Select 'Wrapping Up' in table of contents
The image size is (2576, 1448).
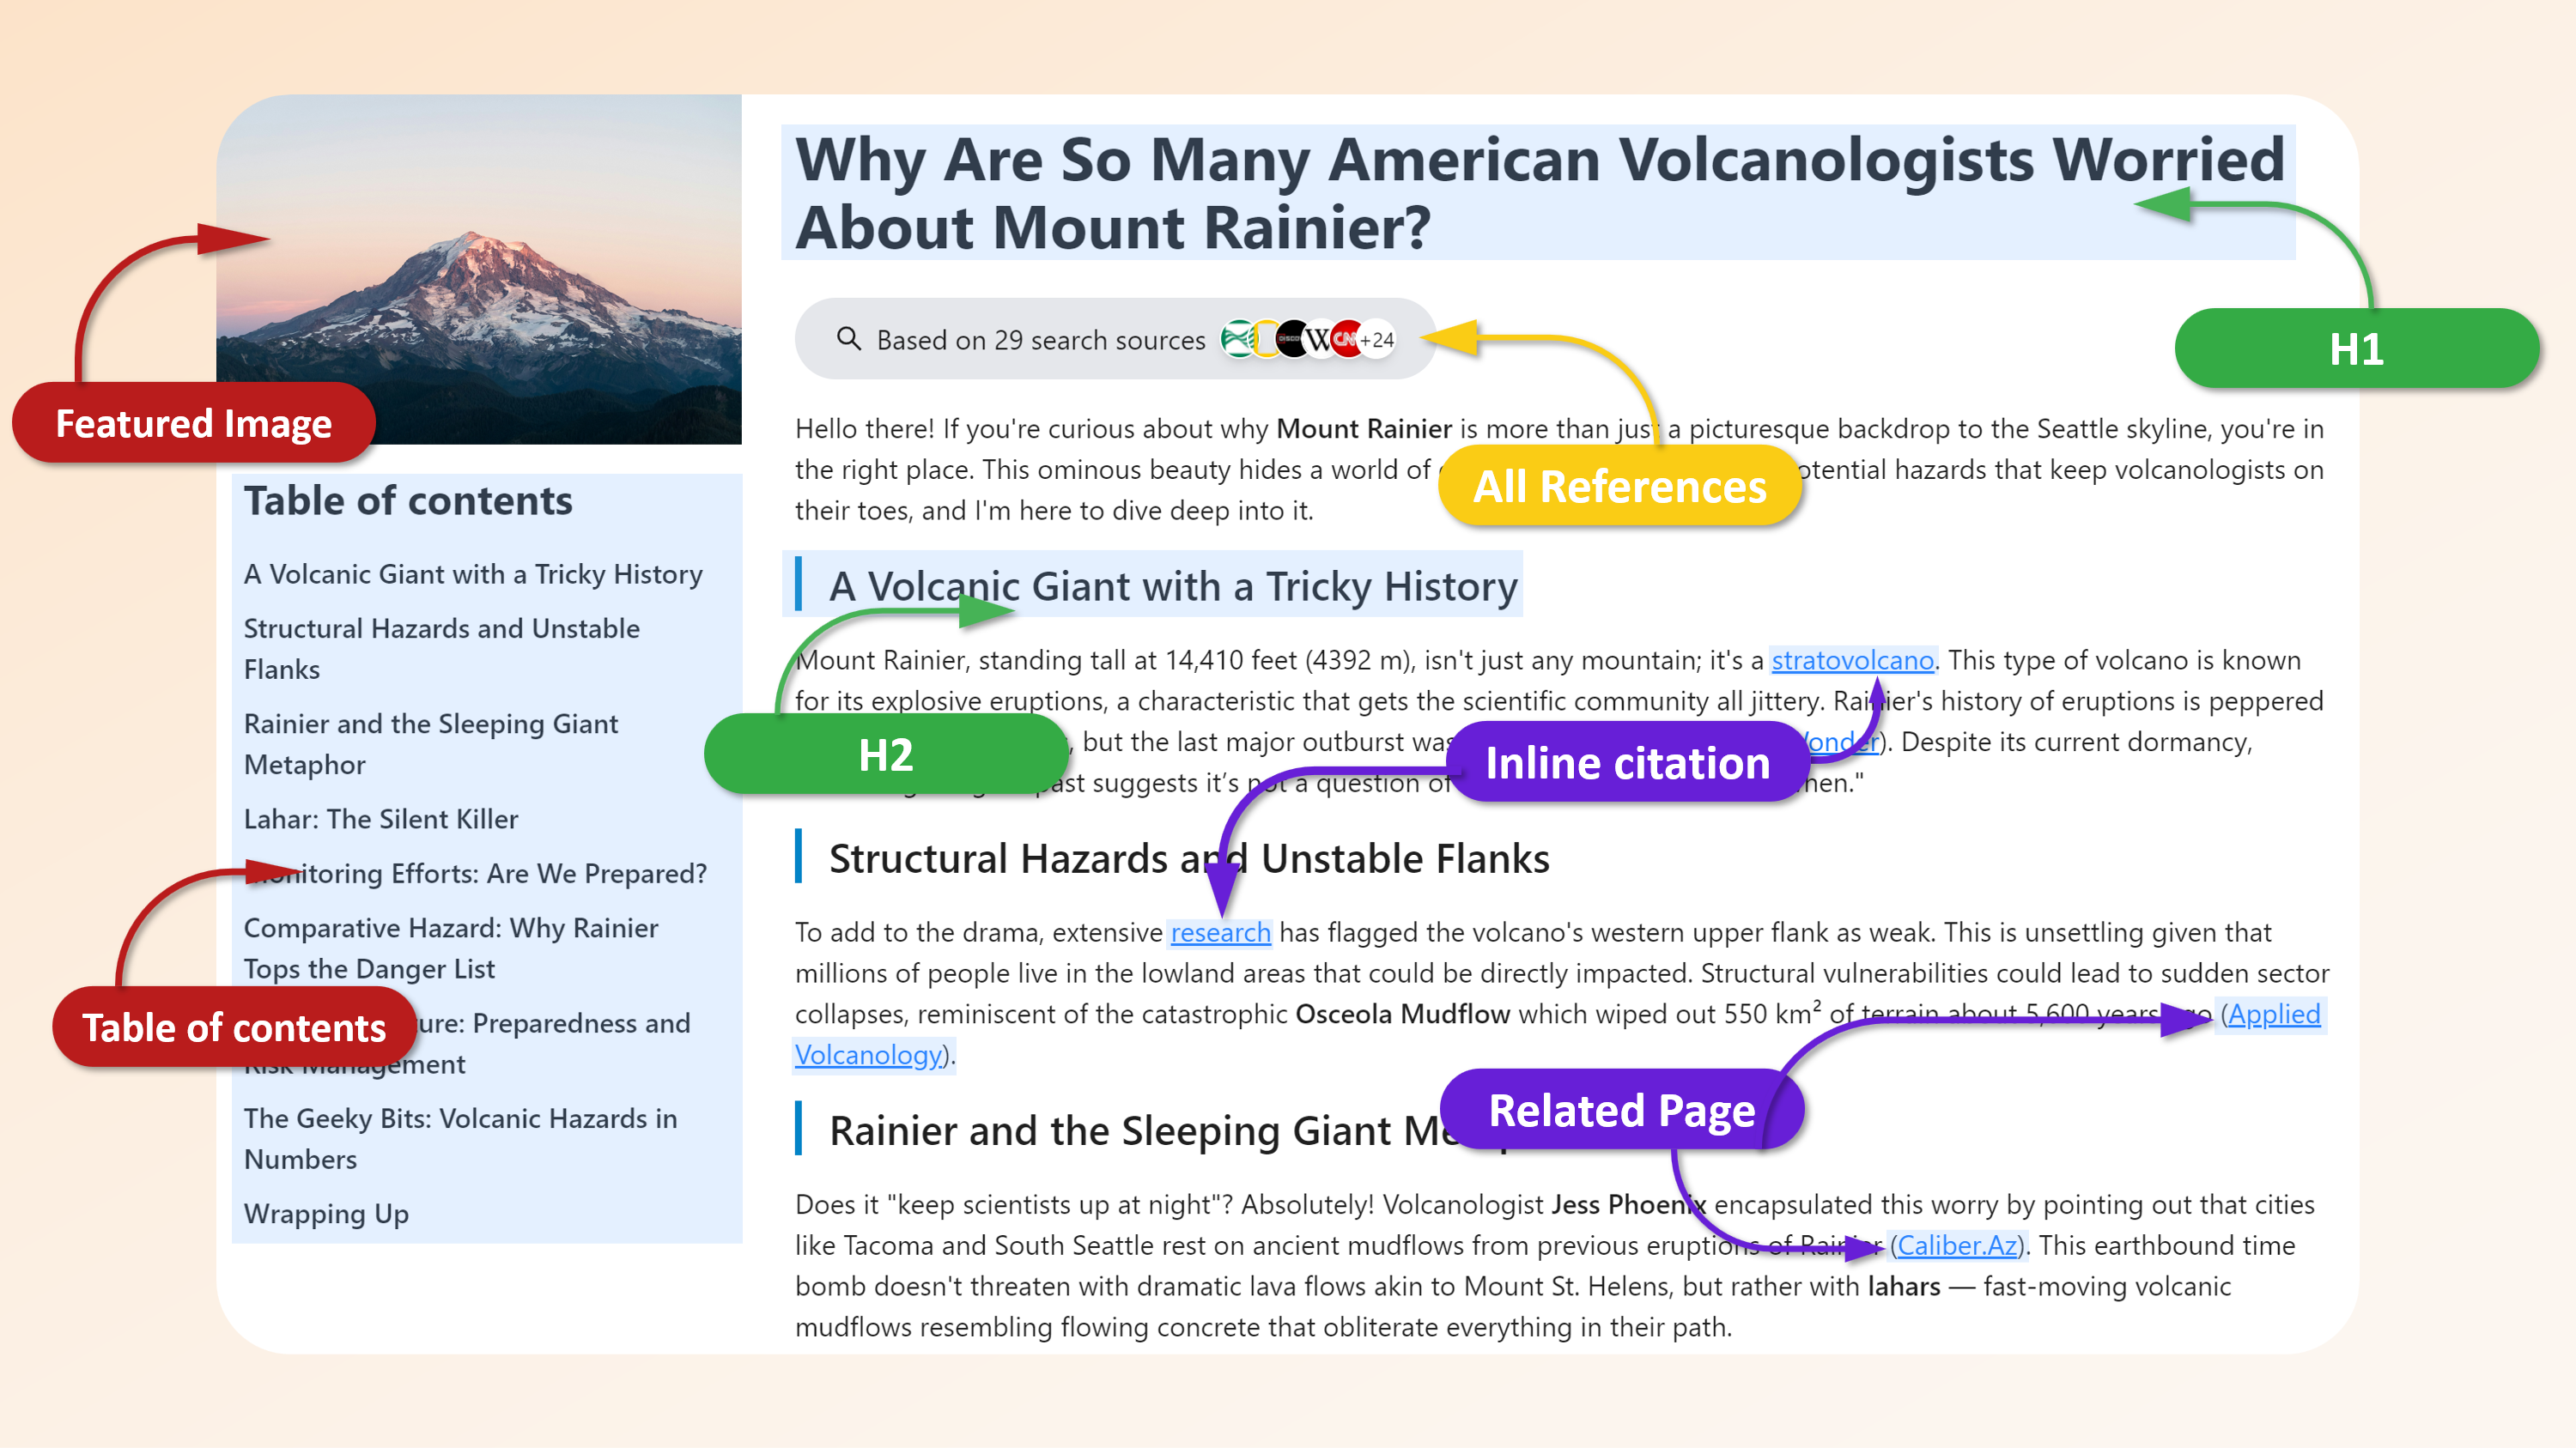tap(326, 1215)
